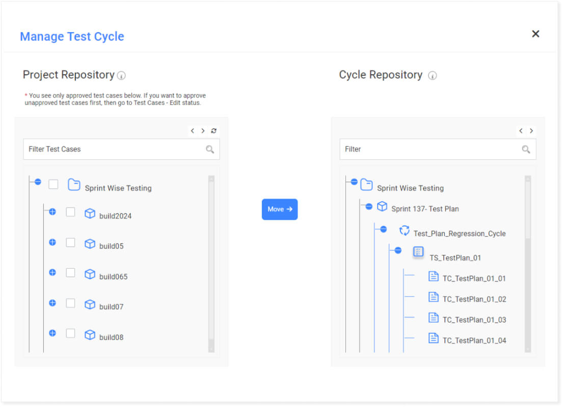This screenshot has height=407, width=563.
Task: Select the build2024 label
Action: coord(115,216)
